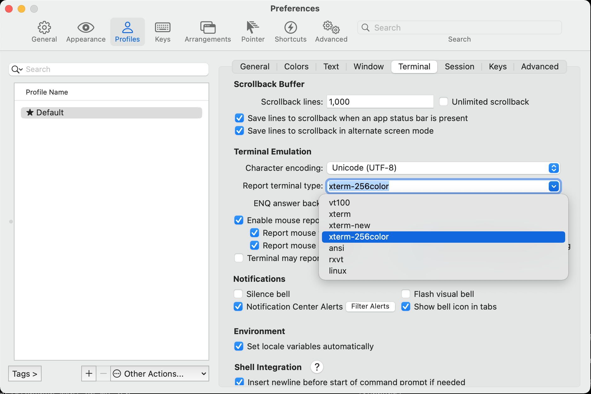Click the star icon beside Default profile
This screenshot has width=591, height=394.
pos(30,113)
